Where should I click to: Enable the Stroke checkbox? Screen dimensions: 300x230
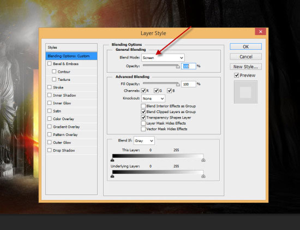click(x=49, y=87)
